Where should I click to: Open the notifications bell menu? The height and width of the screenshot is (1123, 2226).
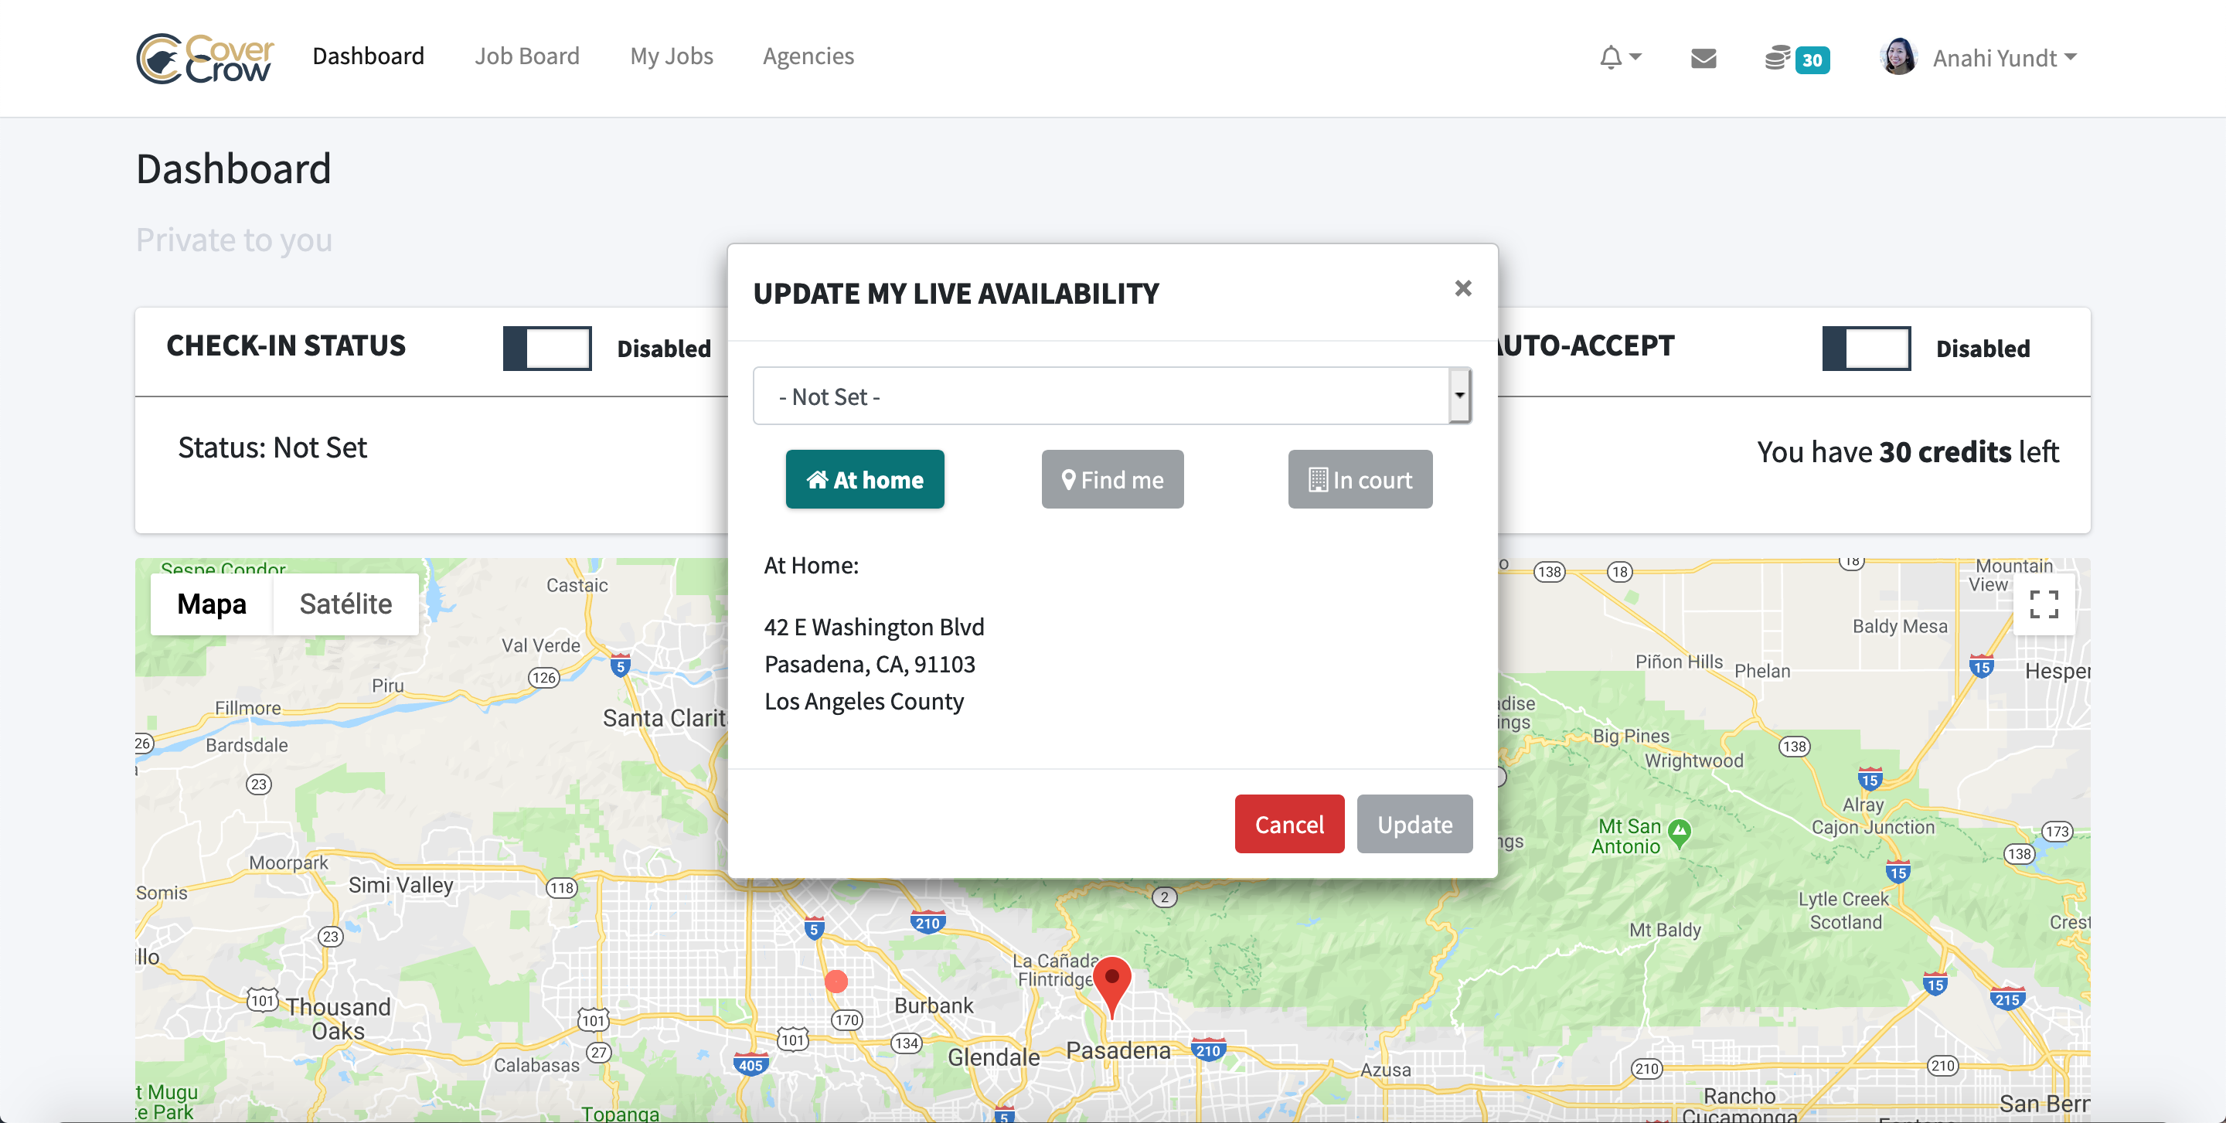coord(1619,58)
